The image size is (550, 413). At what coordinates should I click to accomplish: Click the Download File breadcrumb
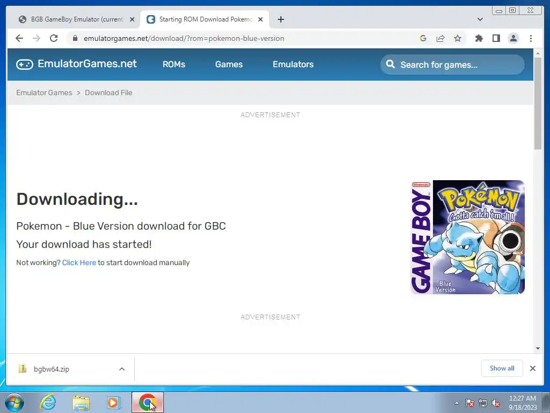tap(108, 92)
